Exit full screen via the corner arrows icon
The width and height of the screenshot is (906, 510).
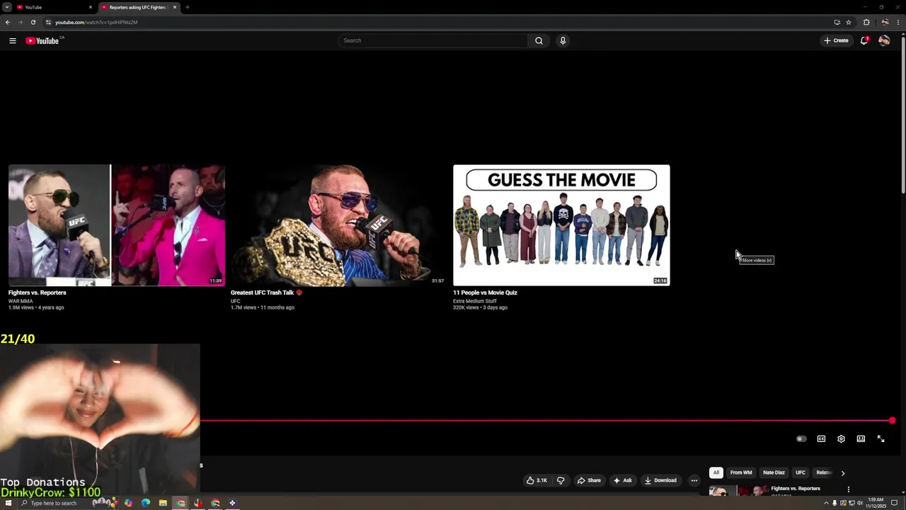click(x=881, y=439)
